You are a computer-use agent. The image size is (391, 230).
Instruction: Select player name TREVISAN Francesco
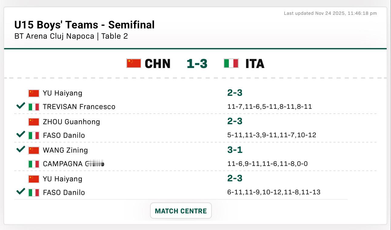point(79,107)
